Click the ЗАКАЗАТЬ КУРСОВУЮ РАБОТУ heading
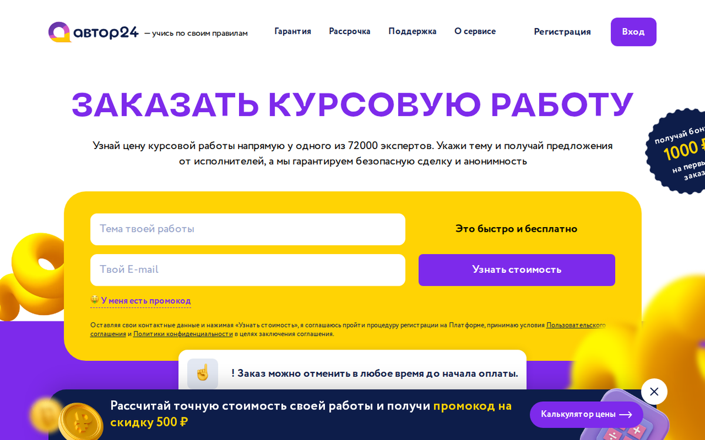Screen dimensions: 705x440 tap(352, 104)
